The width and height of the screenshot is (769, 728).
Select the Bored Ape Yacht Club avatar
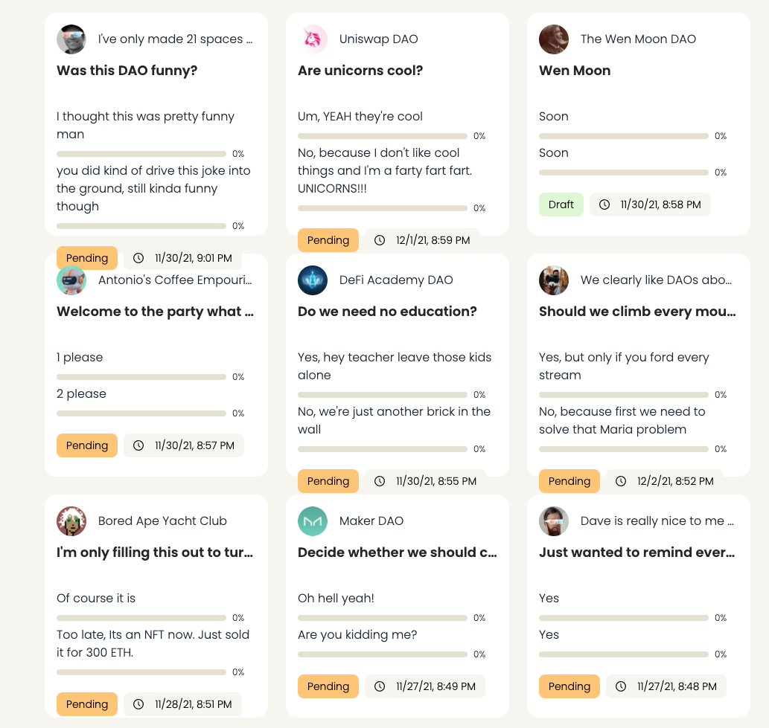71,521
